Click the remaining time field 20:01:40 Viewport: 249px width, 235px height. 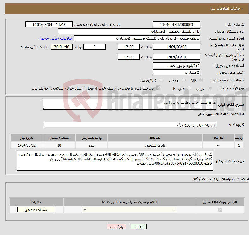[x=62, y=47]
